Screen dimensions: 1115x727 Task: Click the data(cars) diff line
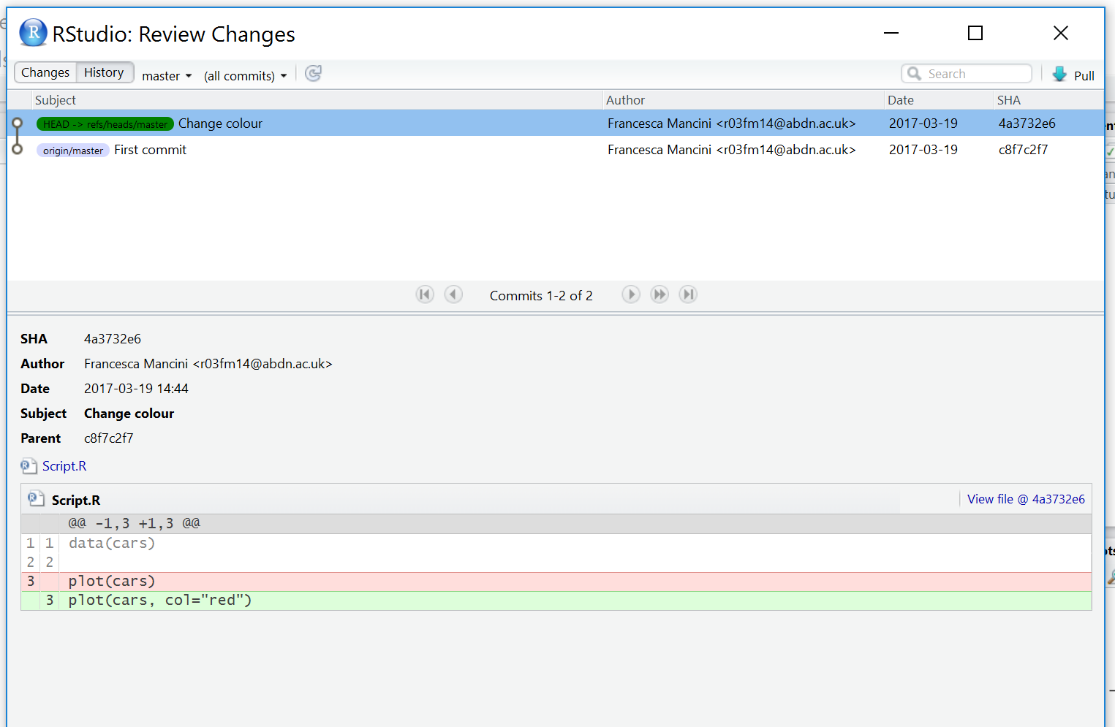coord(556,544)
